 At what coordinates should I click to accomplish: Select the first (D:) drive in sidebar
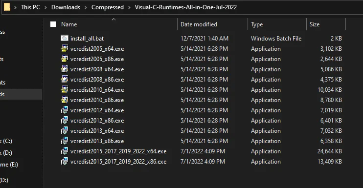[6, 152]
